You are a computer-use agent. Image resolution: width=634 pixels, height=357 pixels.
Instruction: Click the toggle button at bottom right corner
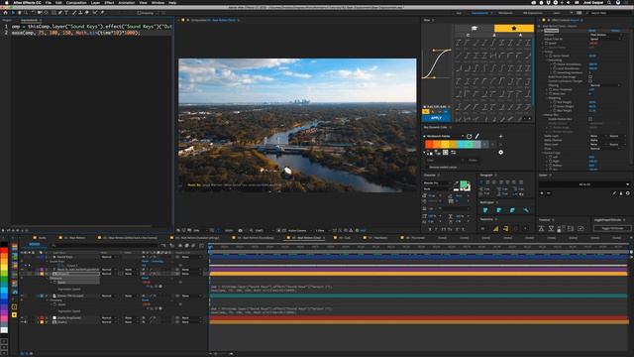pos(612,229)
